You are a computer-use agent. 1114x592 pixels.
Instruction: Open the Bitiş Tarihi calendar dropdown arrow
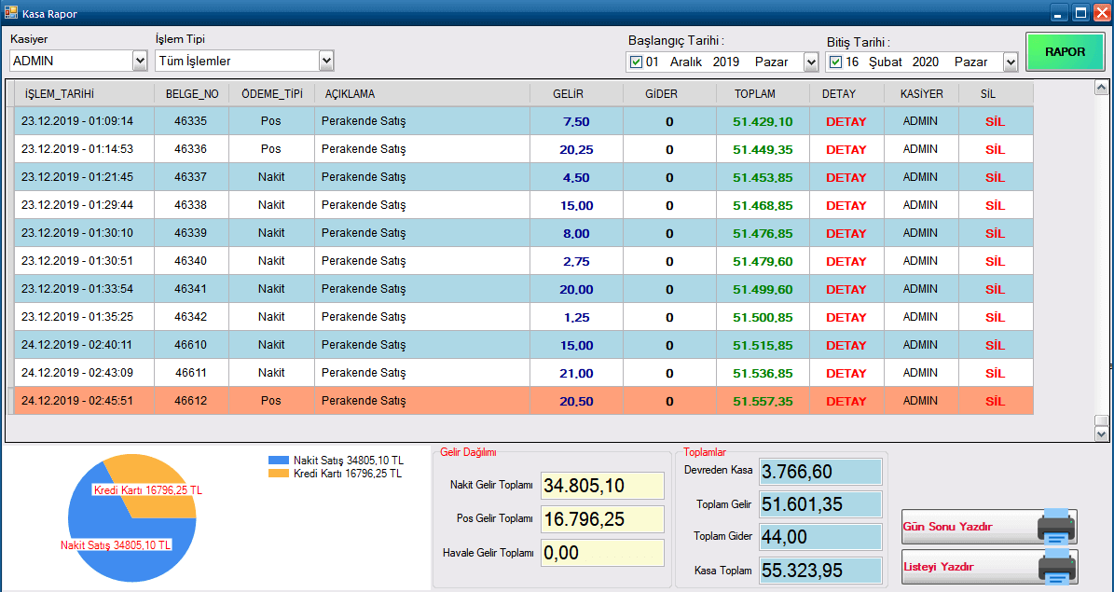tap(1011, 62)
